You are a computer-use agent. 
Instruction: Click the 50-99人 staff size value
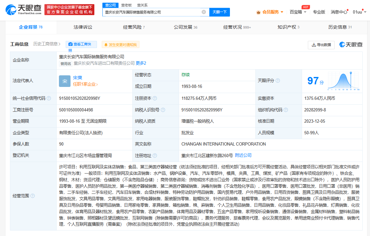click(311, 133)
